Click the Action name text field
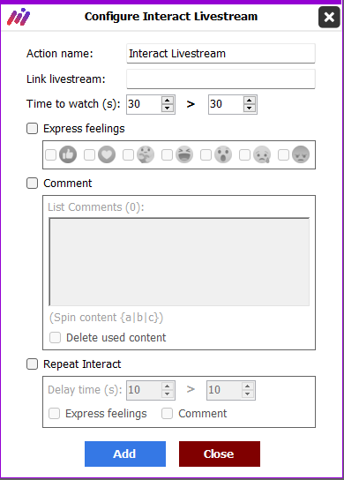This screenshot has width=344, height=480. (221, 53)
